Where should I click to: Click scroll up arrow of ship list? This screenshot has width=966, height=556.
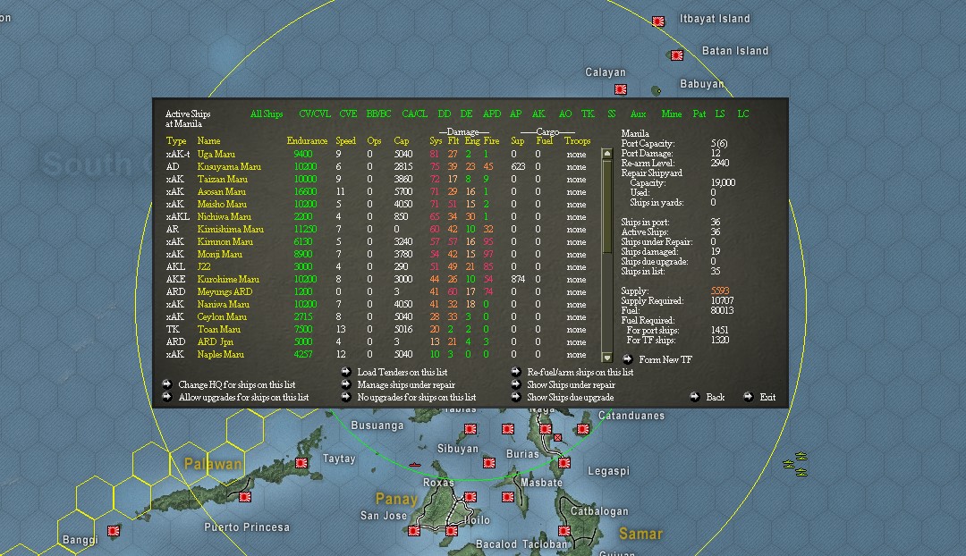[x=606, y=154]
